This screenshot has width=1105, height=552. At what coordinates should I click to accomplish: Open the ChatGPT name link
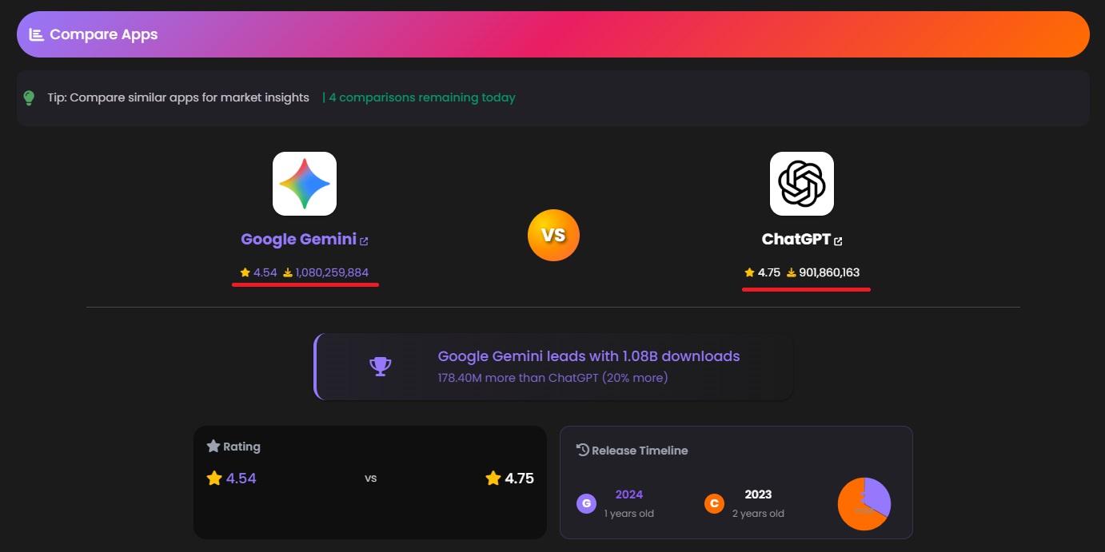[796, 240]
